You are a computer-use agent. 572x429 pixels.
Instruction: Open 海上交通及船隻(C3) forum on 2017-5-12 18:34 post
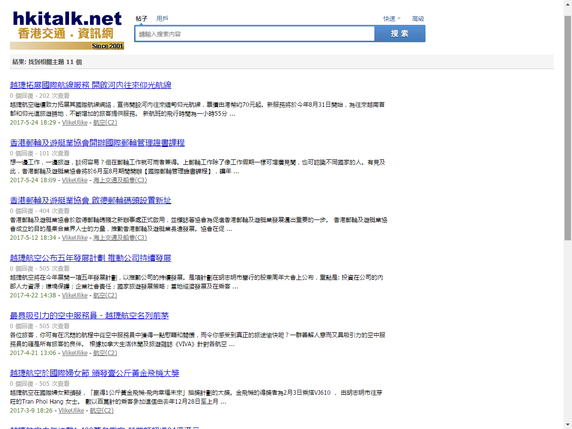tap(120, 238)
